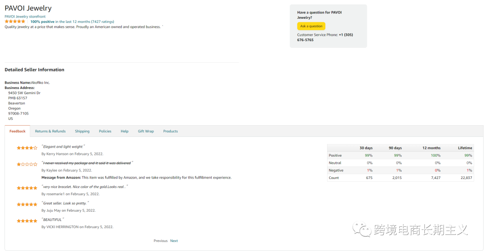Go to Next feedback page

(174, 241)
